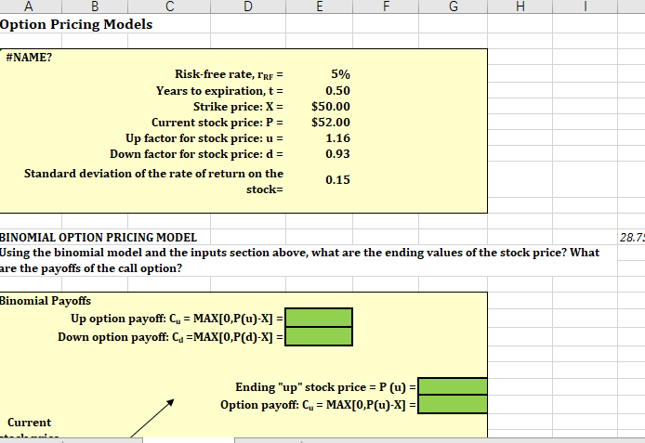Select column E header
Image resolution: width=645 pixels, height=443 pixels.
pos(319,7)
